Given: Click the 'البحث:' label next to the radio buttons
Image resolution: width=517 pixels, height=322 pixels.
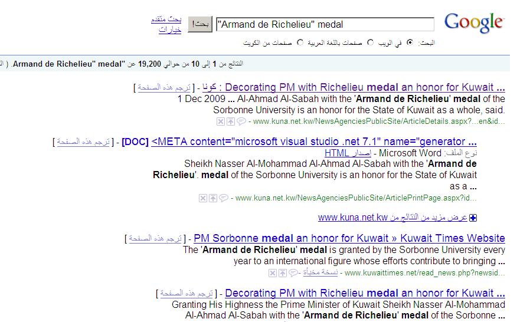Looking at the screenshot, I should [427, 43].
